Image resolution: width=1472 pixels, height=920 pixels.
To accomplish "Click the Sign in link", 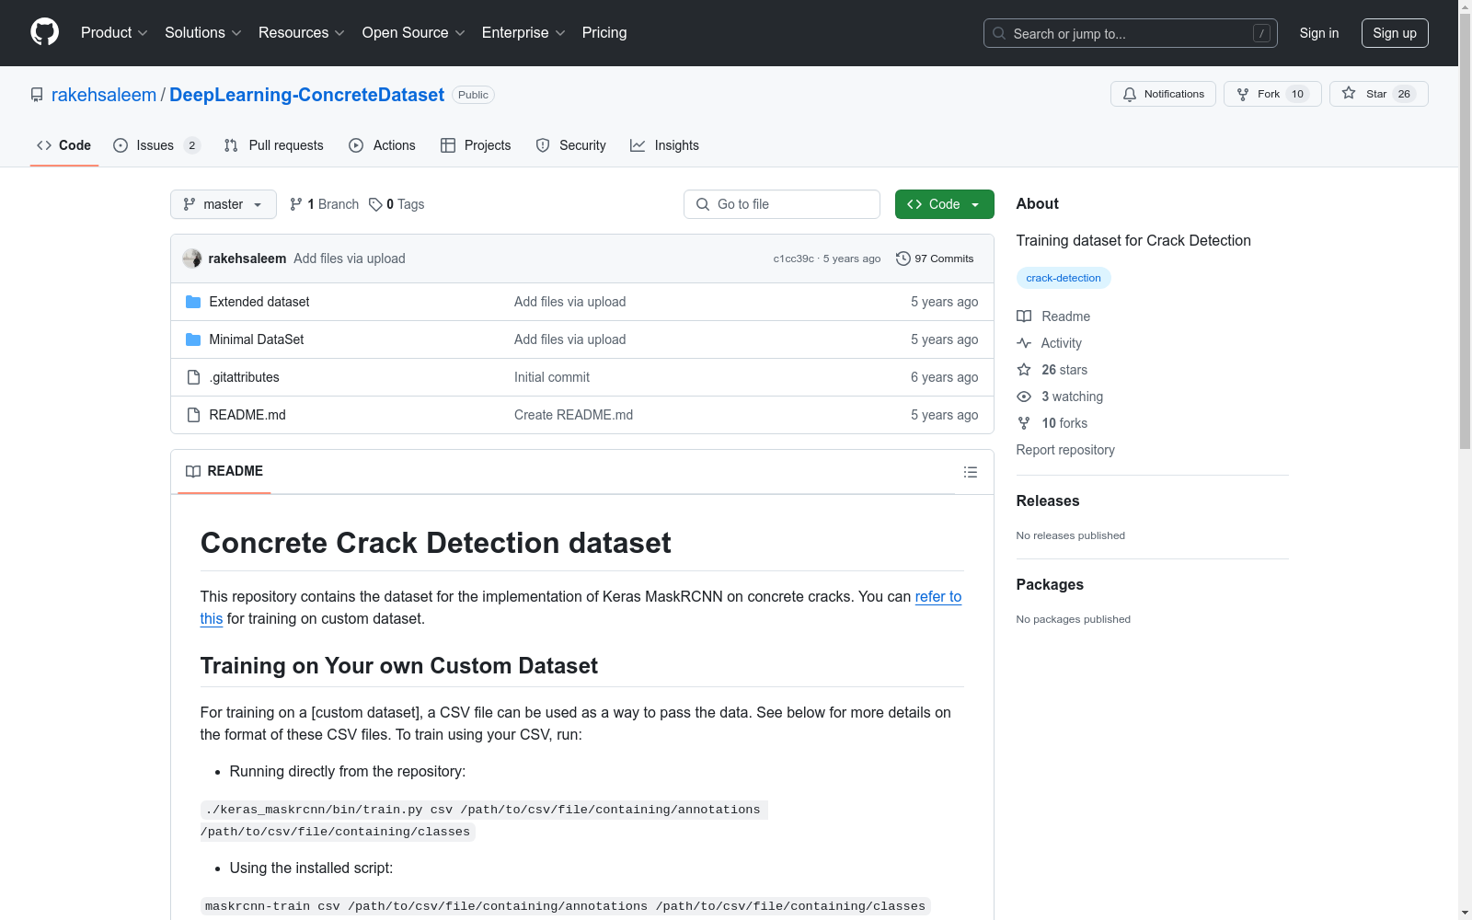I will click(x=1318, y=33).
